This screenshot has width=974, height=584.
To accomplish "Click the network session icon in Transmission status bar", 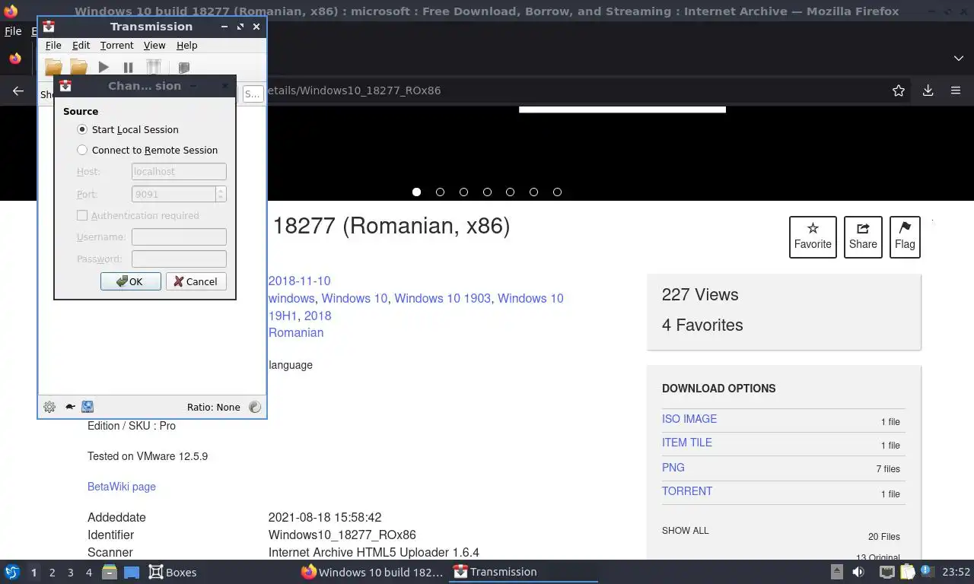I will point(88,407).
